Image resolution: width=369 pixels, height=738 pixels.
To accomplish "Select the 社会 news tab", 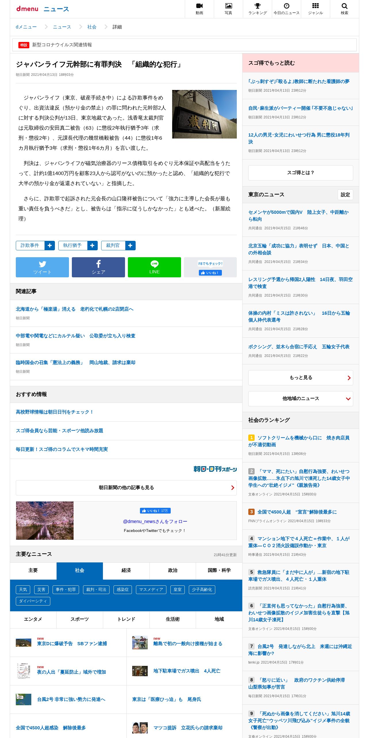I will click(80, 571).
